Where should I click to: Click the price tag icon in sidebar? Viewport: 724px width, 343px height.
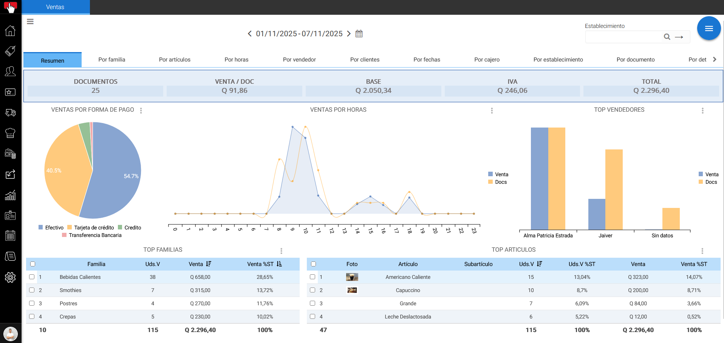10,51
